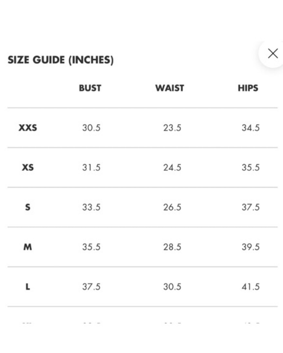283x353 pixels.
Task: Select the XS size row label
Action: (x=28, y=167)
